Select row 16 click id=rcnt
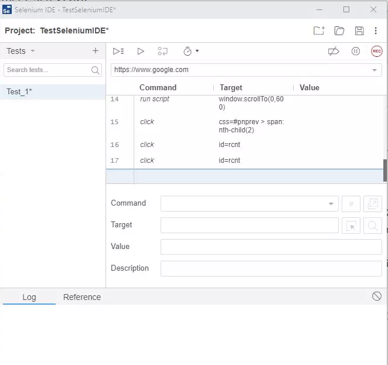388x365 pixels. [x=245, y=145]
